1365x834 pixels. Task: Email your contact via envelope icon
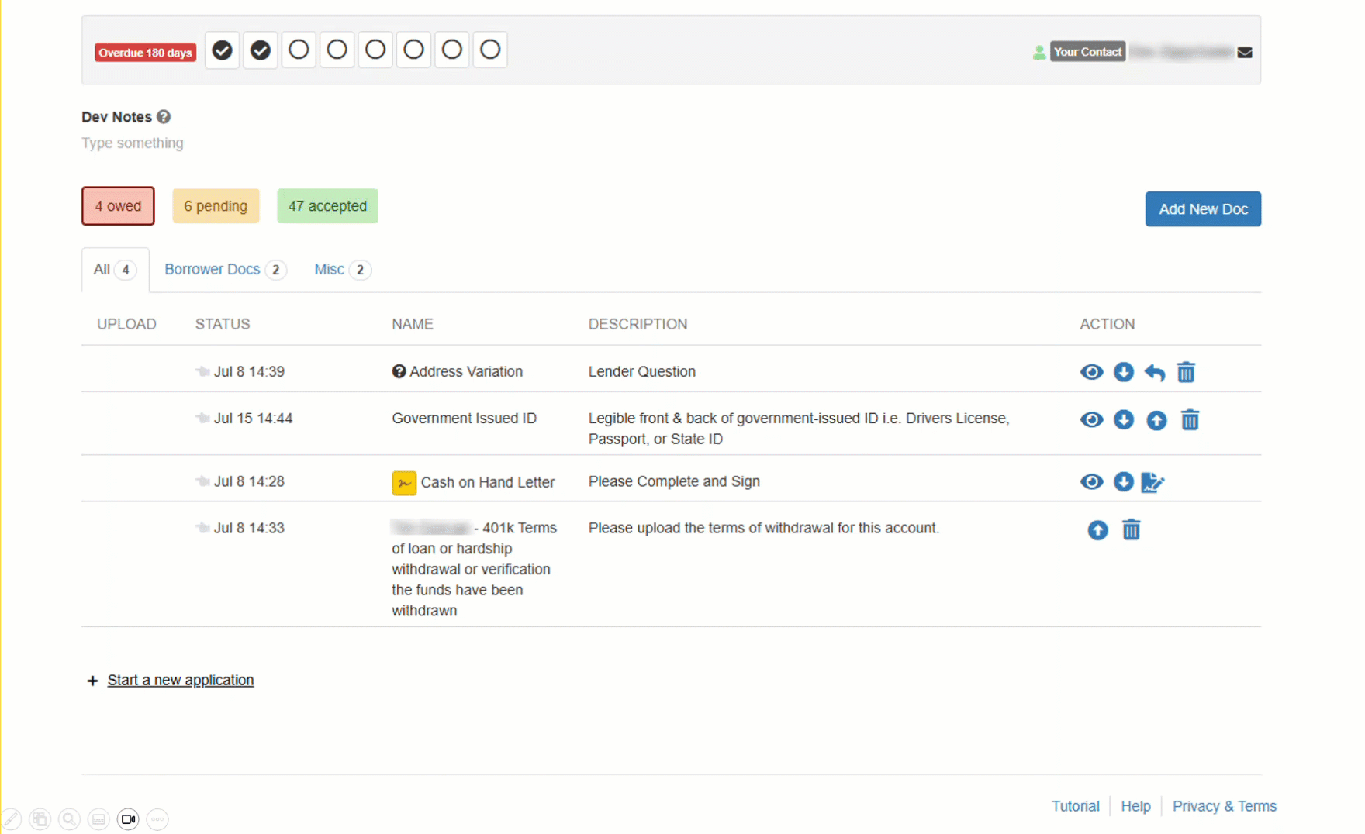pos(1245,53)
